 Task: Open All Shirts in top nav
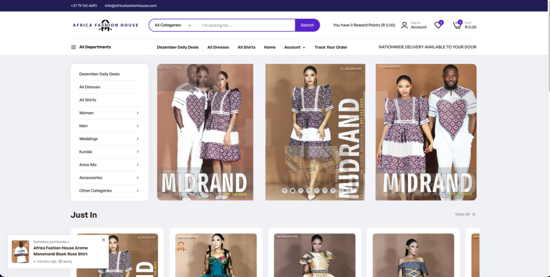pyautogui.click(x=247, y=47)
